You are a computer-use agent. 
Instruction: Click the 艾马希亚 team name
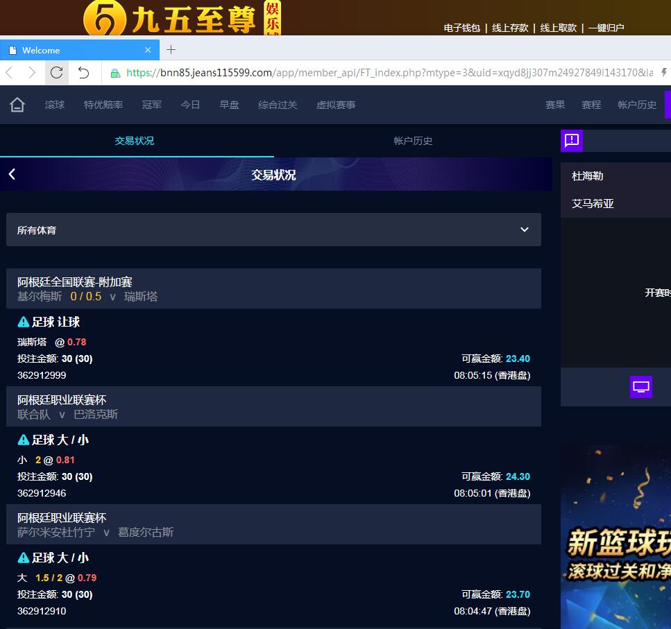pos(593,203)
